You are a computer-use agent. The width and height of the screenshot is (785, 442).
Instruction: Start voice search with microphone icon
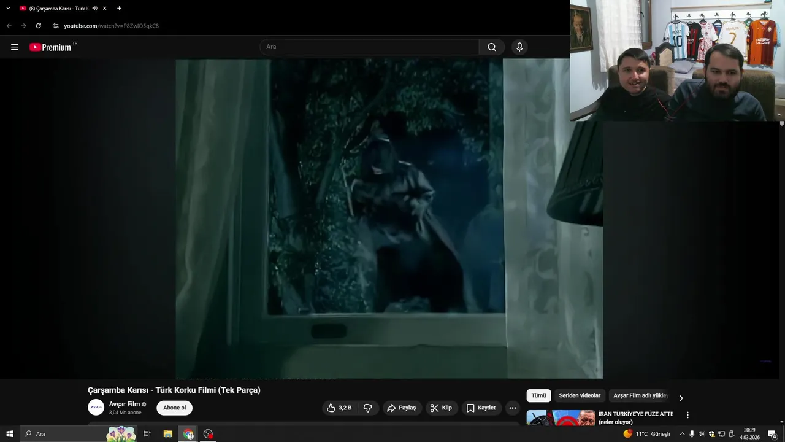click(x=519, y=47)
